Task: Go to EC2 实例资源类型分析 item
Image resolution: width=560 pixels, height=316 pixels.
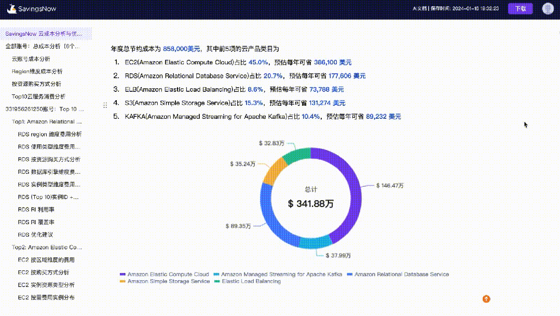Action: [x=46, y=285]
